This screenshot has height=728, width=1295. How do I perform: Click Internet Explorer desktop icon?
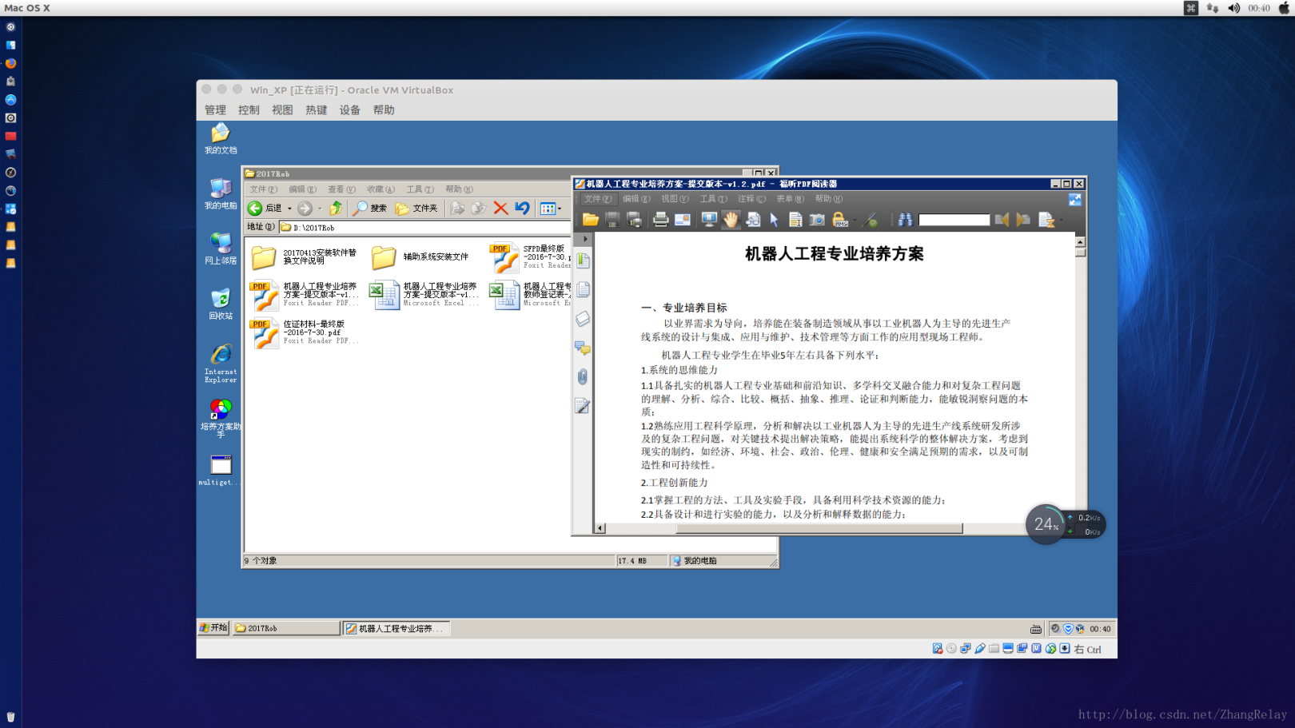(x=221, y=364)
